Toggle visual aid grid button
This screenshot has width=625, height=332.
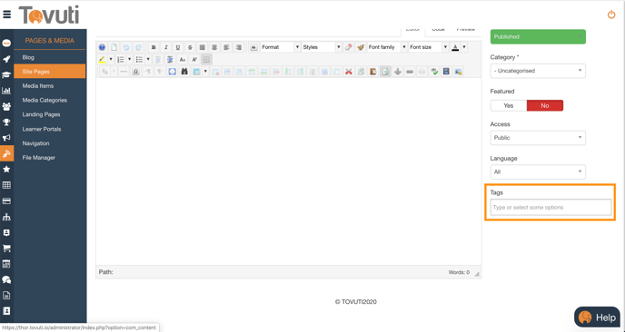(x=206, y=59)
